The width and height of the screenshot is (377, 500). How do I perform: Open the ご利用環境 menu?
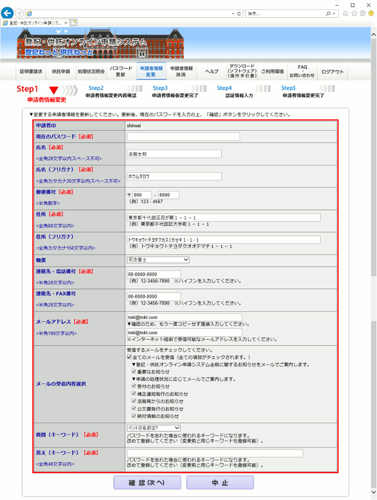(x=272, y=71)
